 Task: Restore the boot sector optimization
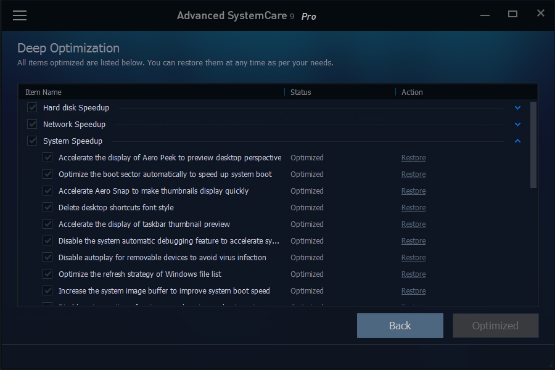[413, 174]
